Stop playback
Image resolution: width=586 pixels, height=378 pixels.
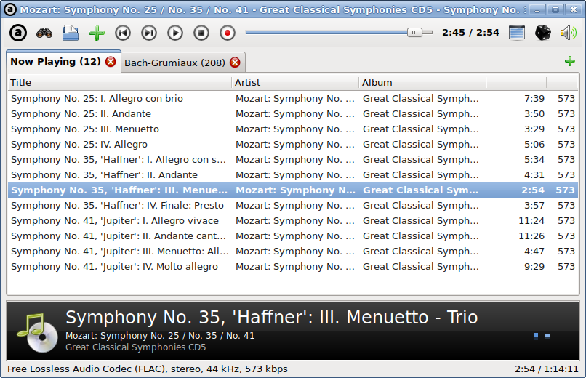coord(201,33)
